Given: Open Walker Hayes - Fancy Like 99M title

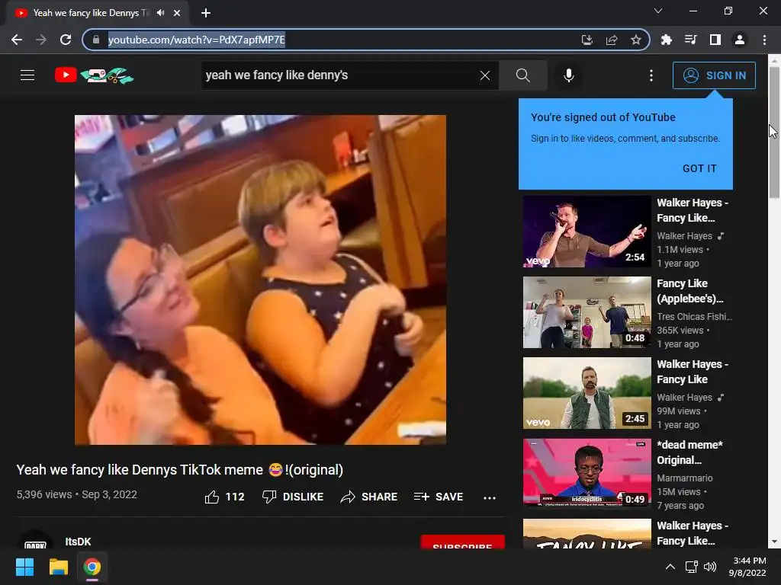Looking at the screenshot, I should pos(693,371).
